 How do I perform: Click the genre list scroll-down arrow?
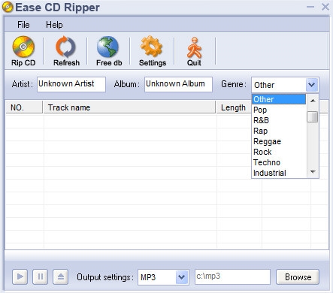(313, 172)
